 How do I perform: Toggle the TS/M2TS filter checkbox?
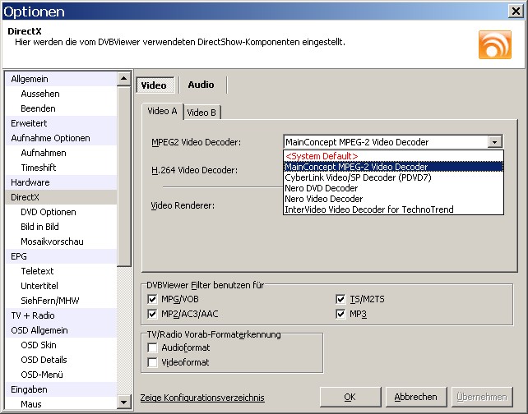pos(340,299)
